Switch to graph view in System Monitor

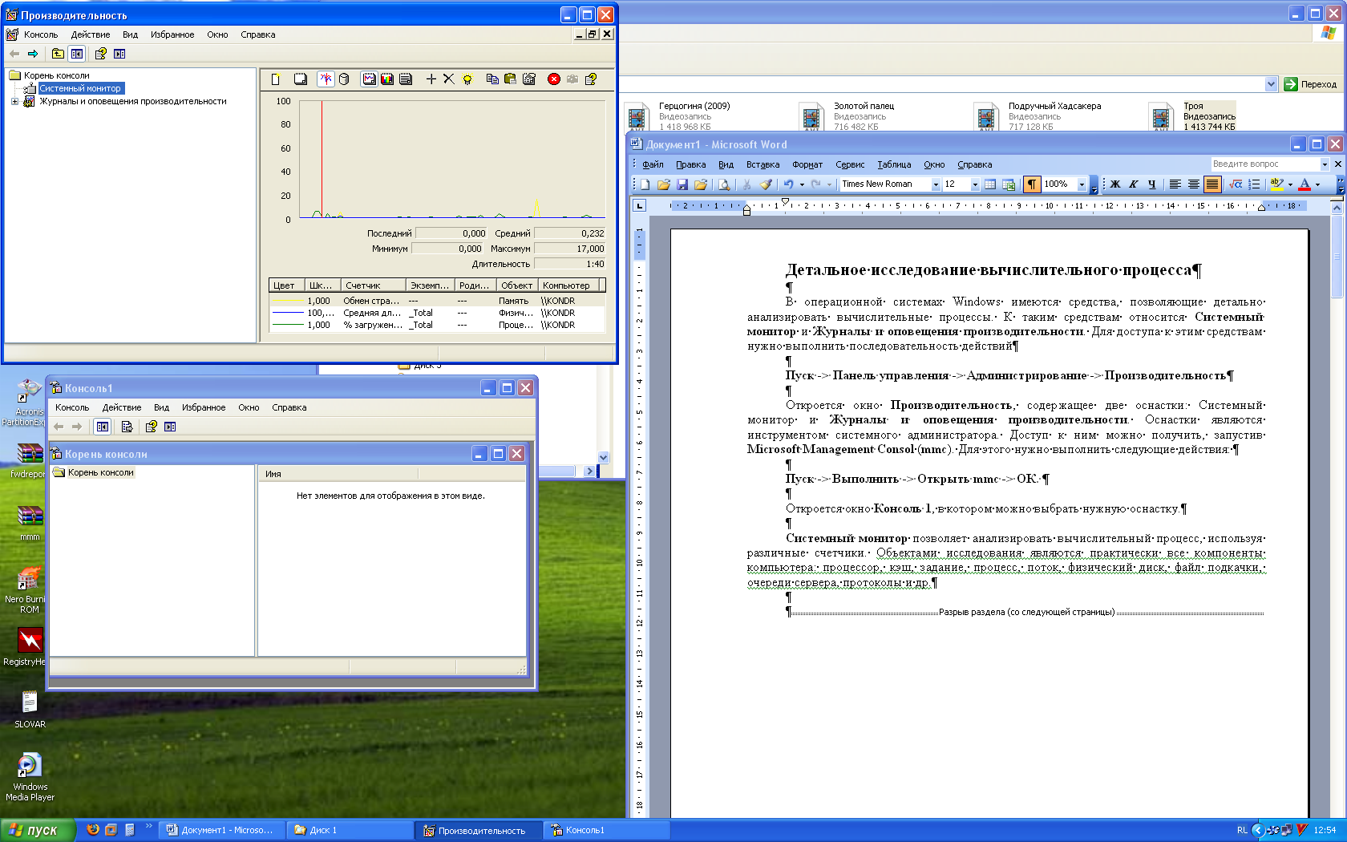point(369,79)
